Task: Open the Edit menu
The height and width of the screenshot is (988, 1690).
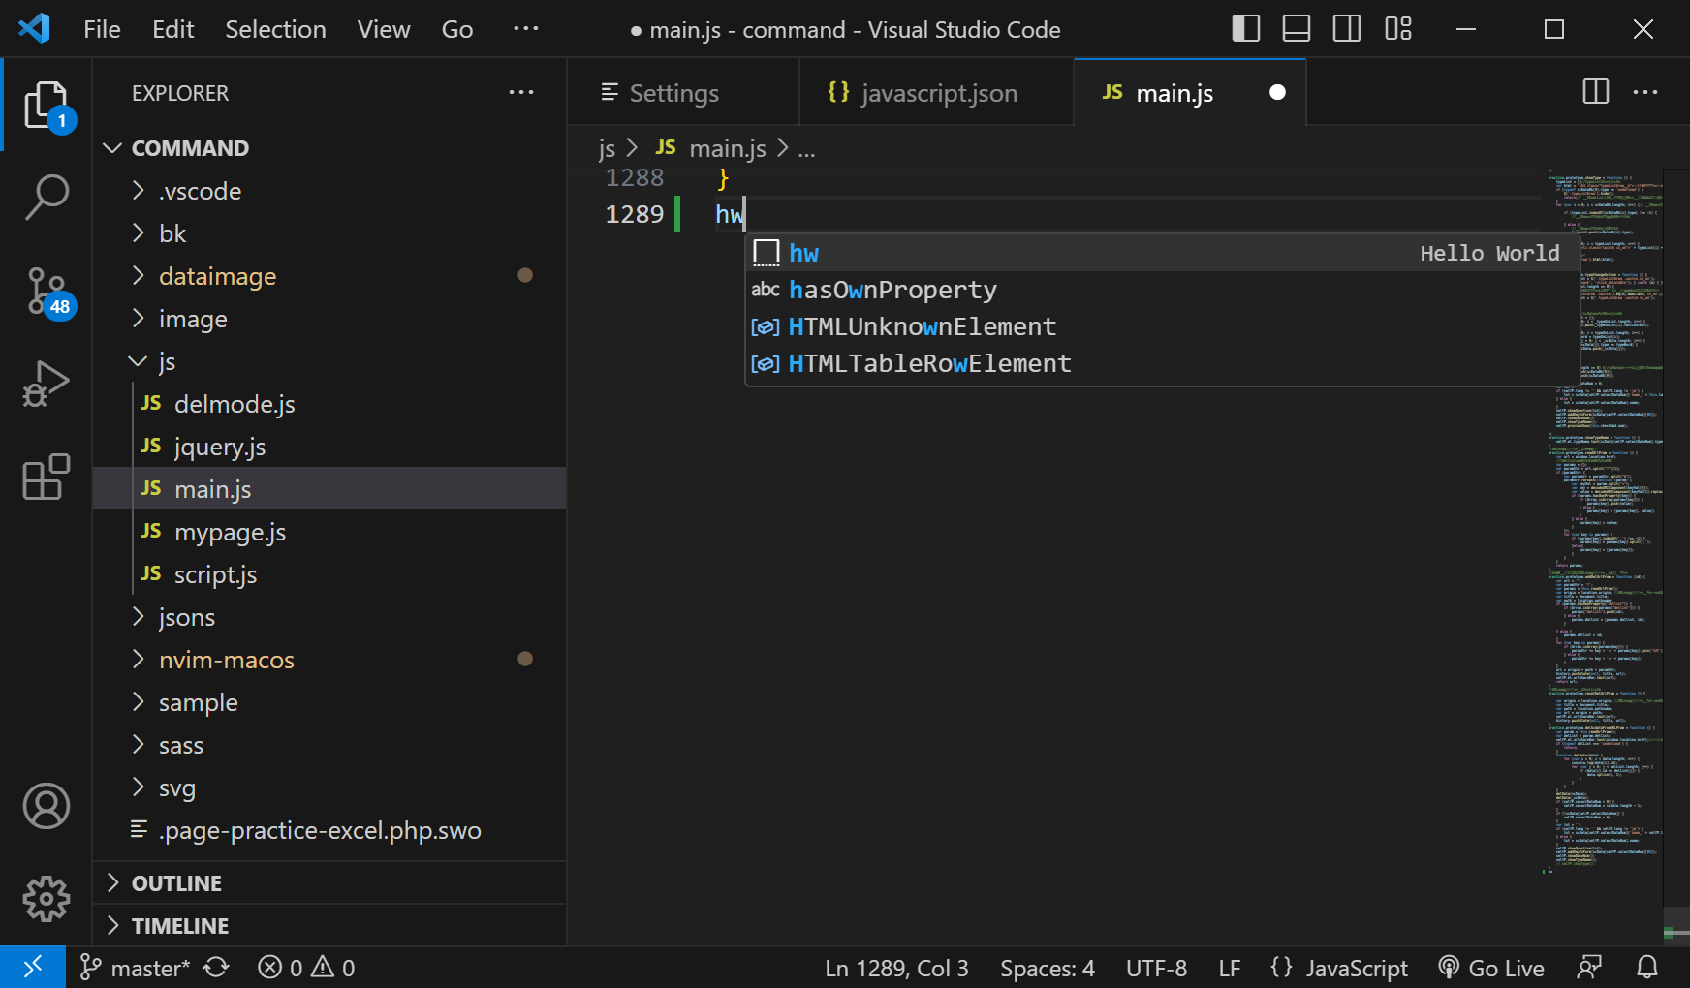Action: (173, 29)
